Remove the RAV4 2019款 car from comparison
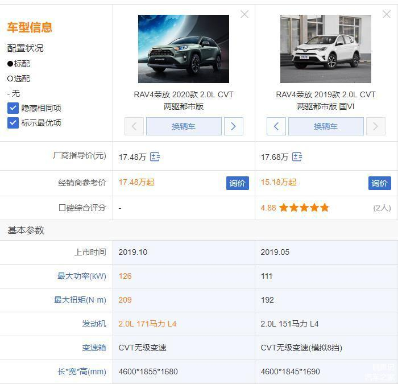The image size is (398, 384). pos(387,14)
